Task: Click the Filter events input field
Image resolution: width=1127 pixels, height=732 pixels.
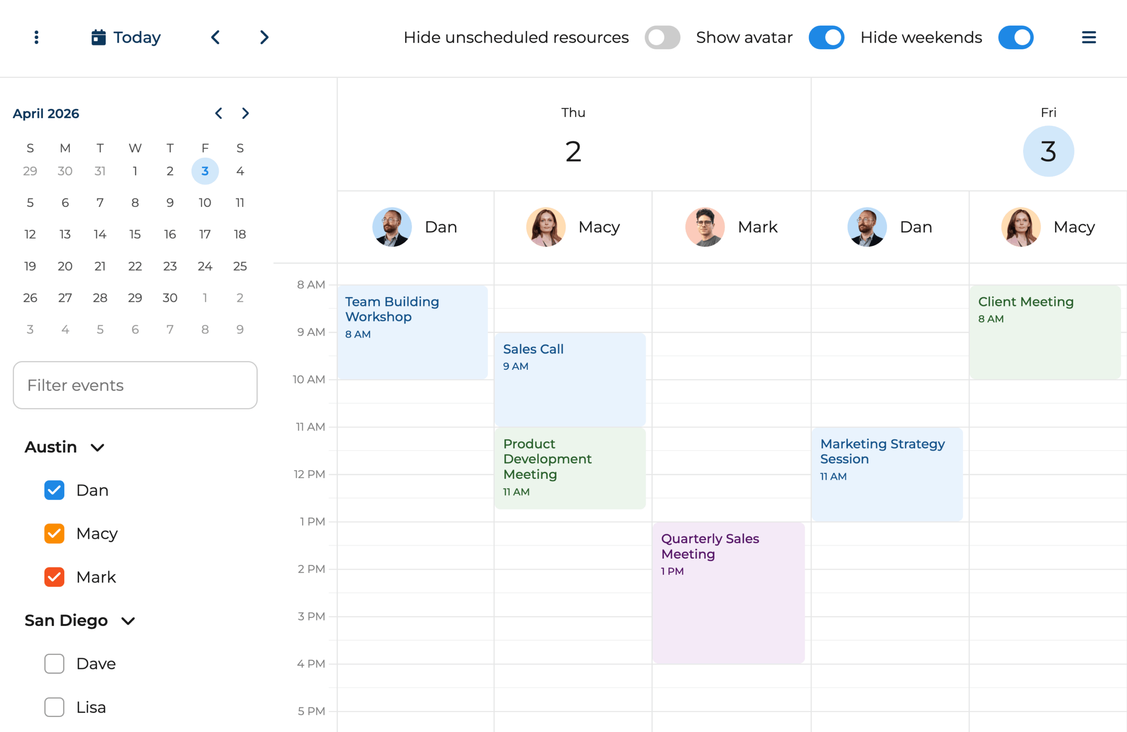Action: [135, 386]
